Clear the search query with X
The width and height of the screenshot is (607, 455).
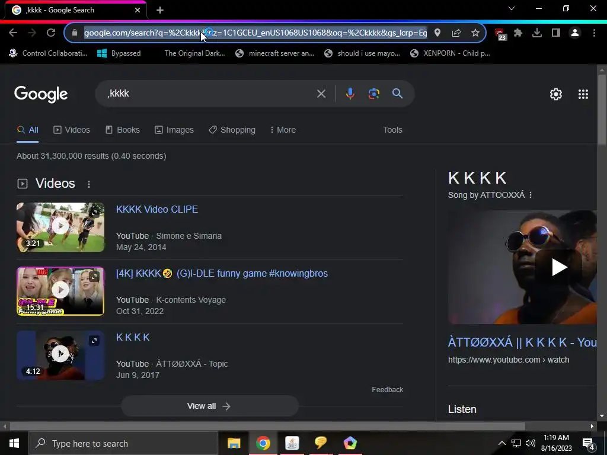coord(321,94)
